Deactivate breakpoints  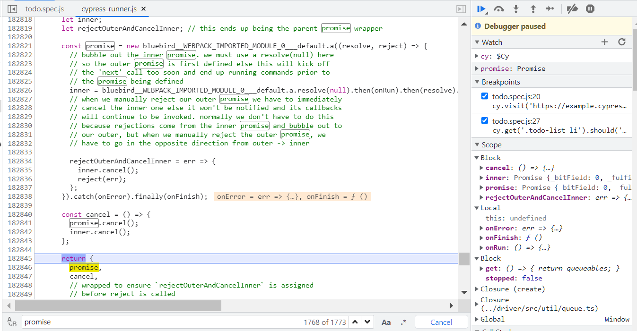(573, 8)
